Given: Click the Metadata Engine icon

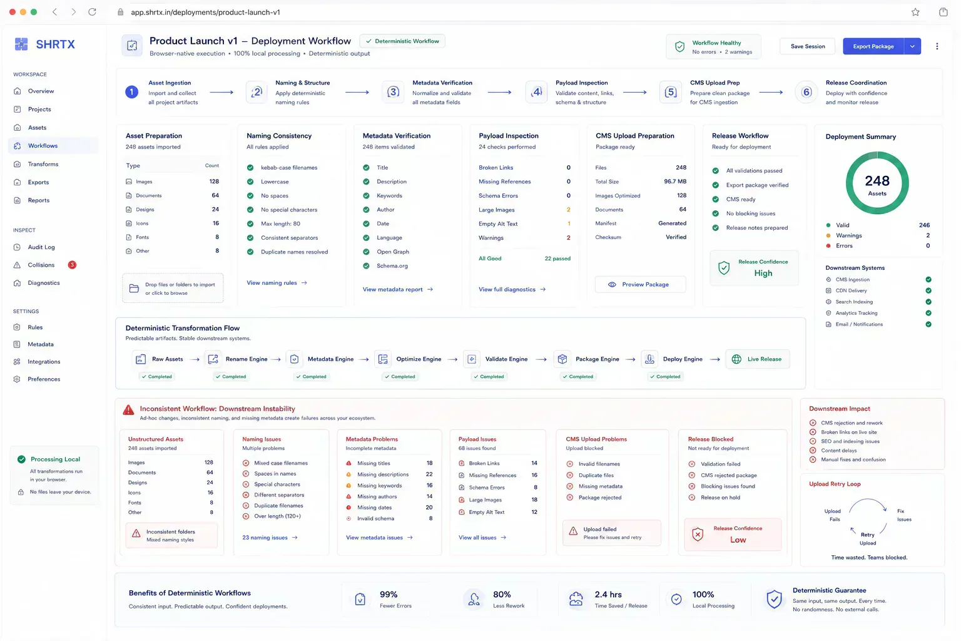Looking at the screenshot, I should [x=294, y=359].
